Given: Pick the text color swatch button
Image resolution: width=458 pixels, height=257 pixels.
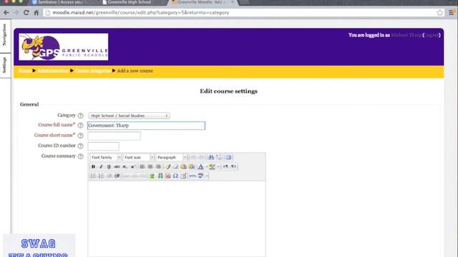Looking at the screenshot, I should (x=200, y=166).
